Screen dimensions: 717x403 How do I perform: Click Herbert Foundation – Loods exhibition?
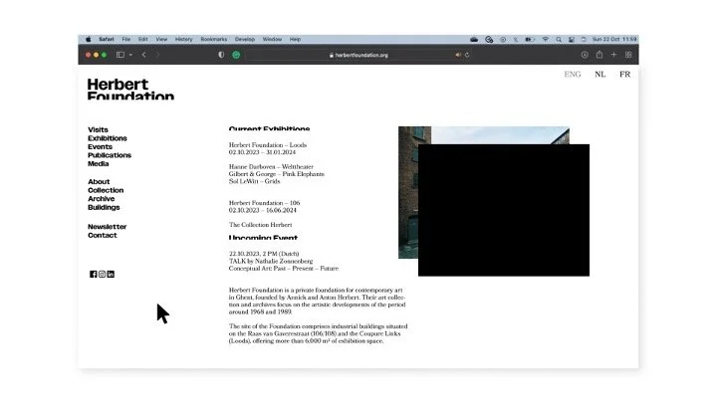268,145
